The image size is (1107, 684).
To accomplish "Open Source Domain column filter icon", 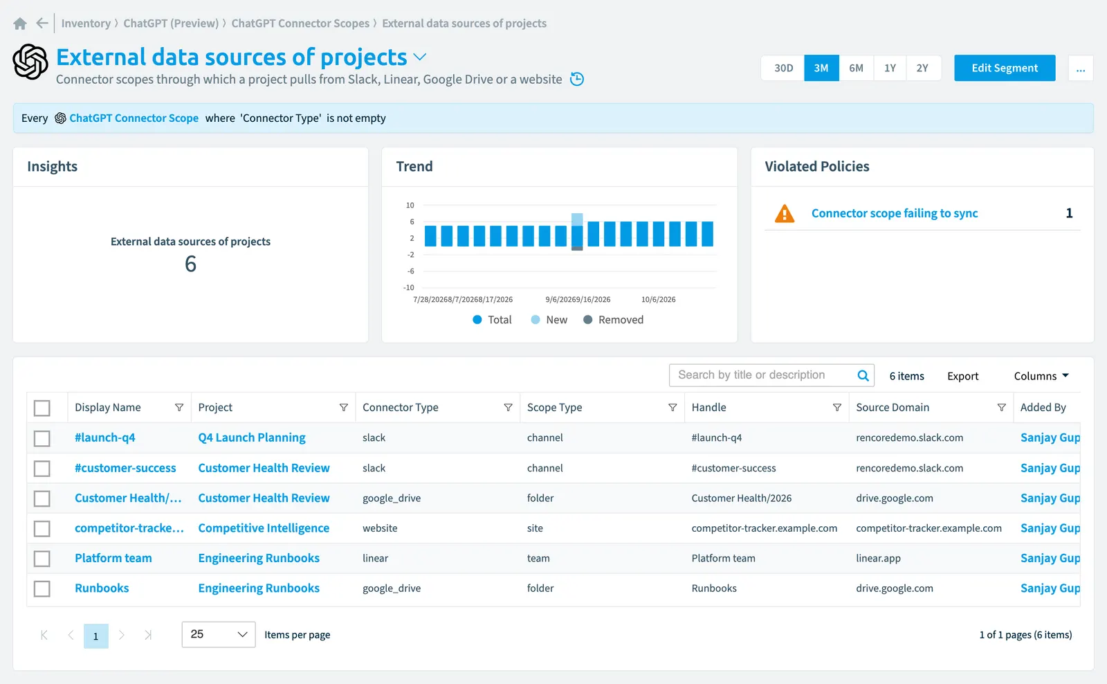I will pos(1001,408).
